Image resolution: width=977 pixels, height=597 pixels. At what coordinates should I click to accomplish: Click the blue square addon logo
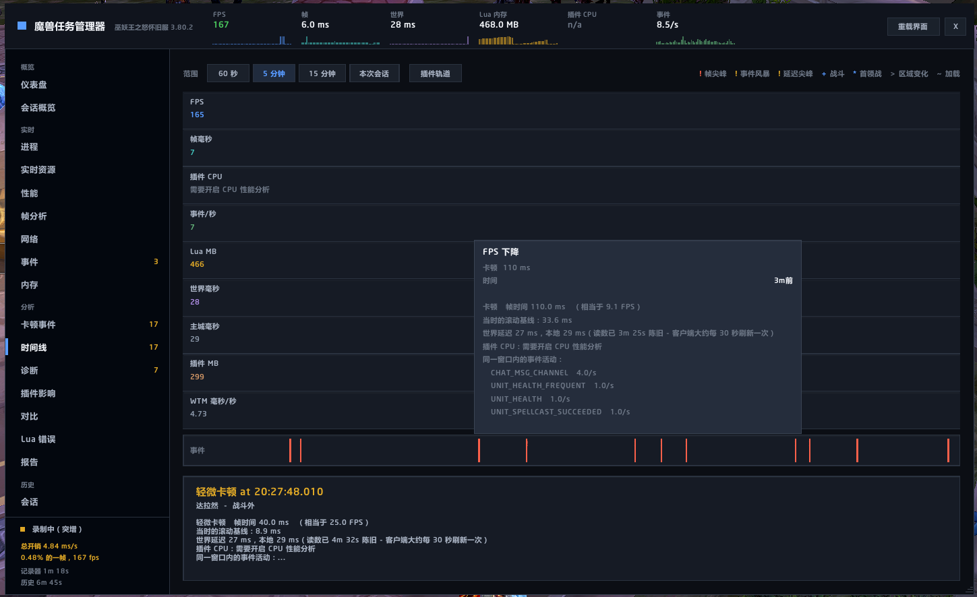point(22,26)
